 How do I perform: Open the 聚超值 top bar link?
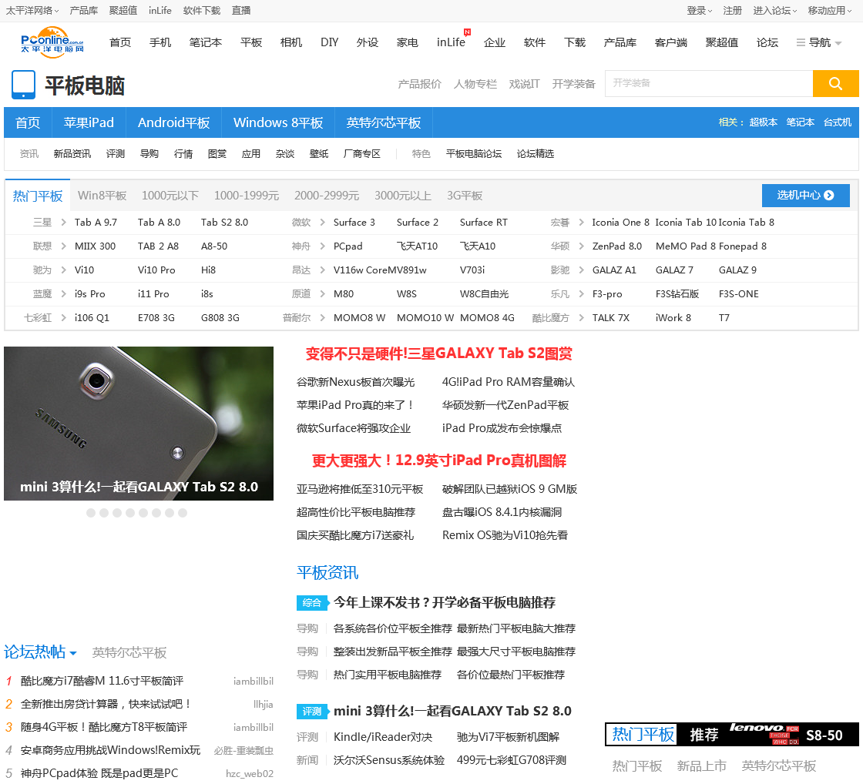tap(123, 11)
